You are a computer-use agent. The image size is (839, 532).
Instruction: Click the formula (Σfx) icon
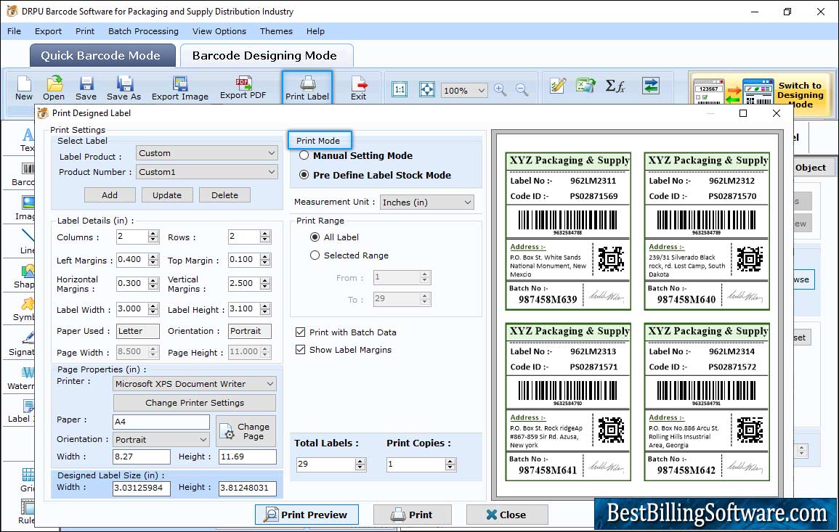615,86
